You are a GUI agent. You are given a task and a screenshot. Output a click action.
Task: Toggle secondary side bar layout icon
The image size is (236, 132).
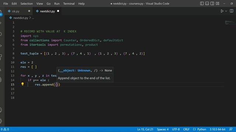[212, 3]
